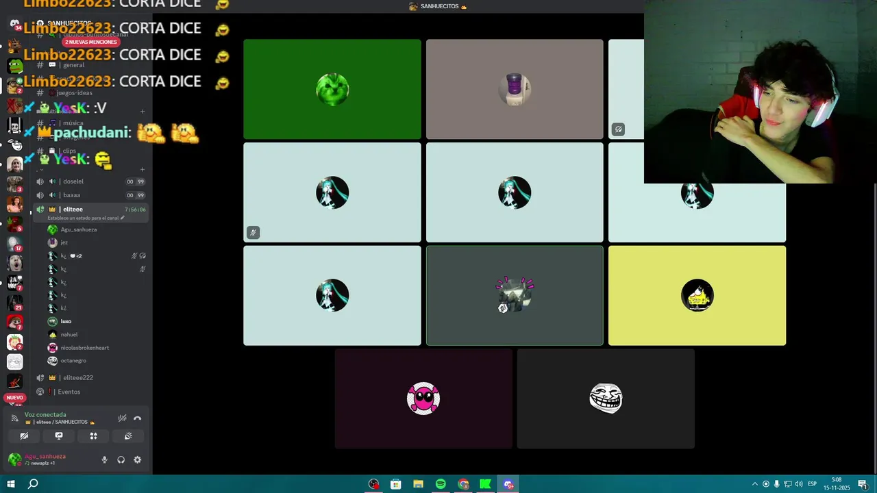Open server icon with 21 unread badge
Image resolution: width=877 pixels, height=493 pixels.
14,302
